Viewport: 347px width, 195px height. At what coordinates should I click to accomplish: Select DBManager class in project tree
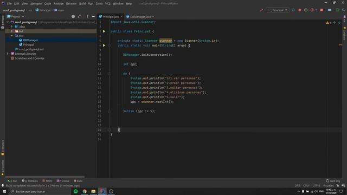(x=28, y=40)
